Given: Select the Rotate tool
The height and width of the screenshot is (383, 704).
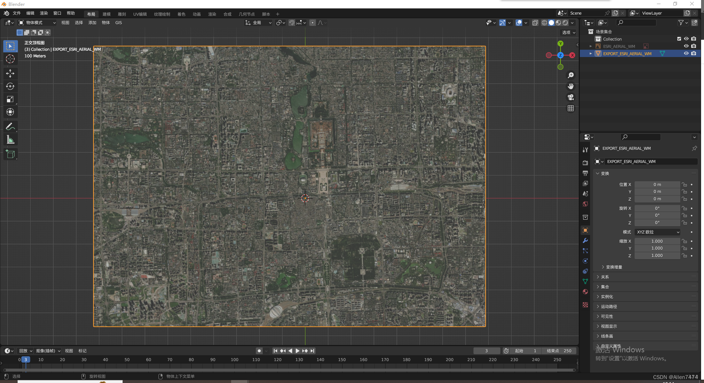Looking at the screenshot, I should pos(10,86).
